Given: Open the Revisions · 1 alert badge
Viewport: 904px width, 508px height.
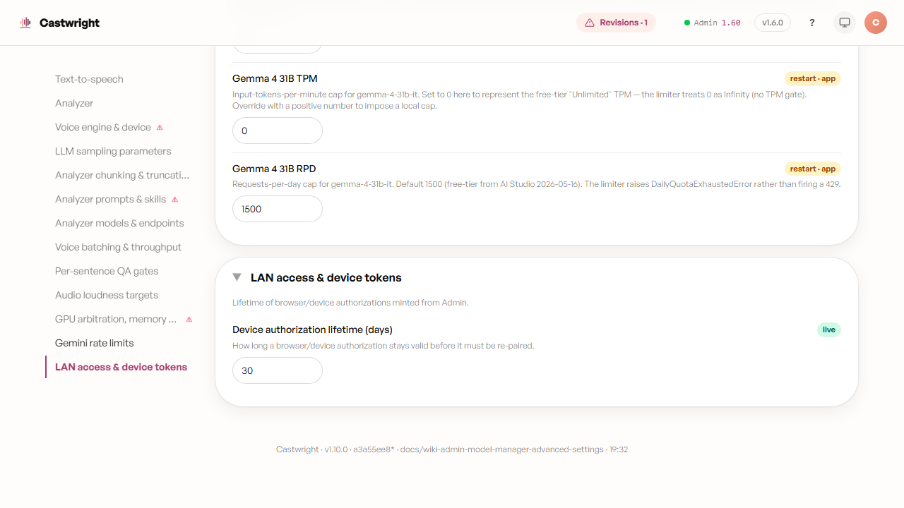Looking at the screenshot, I should [617, 23].
